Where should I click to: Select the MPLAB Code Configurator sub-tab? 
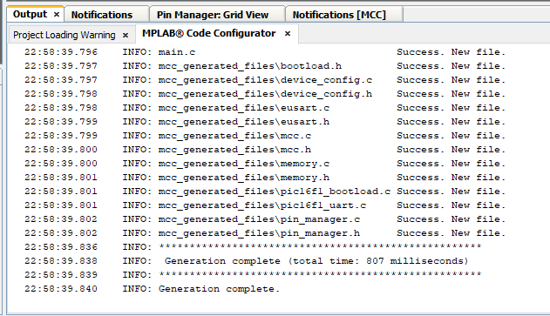point(208,33)
